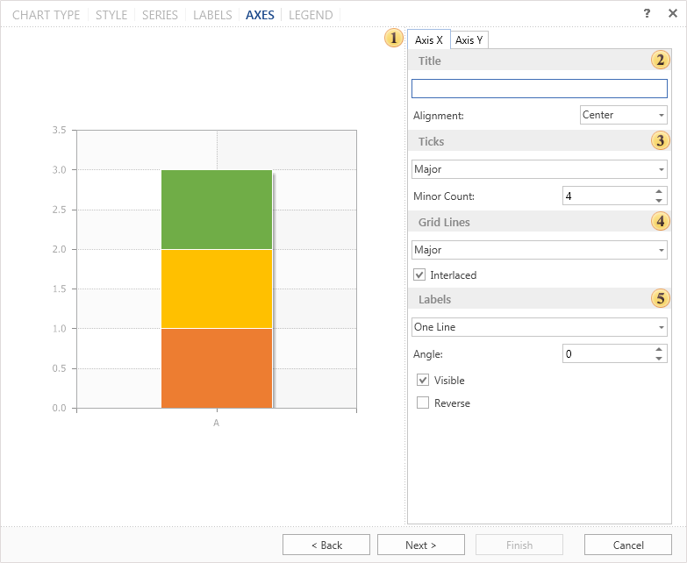Click the numbered callout 1 badge
687x563 pixels.
pos(394,39)
